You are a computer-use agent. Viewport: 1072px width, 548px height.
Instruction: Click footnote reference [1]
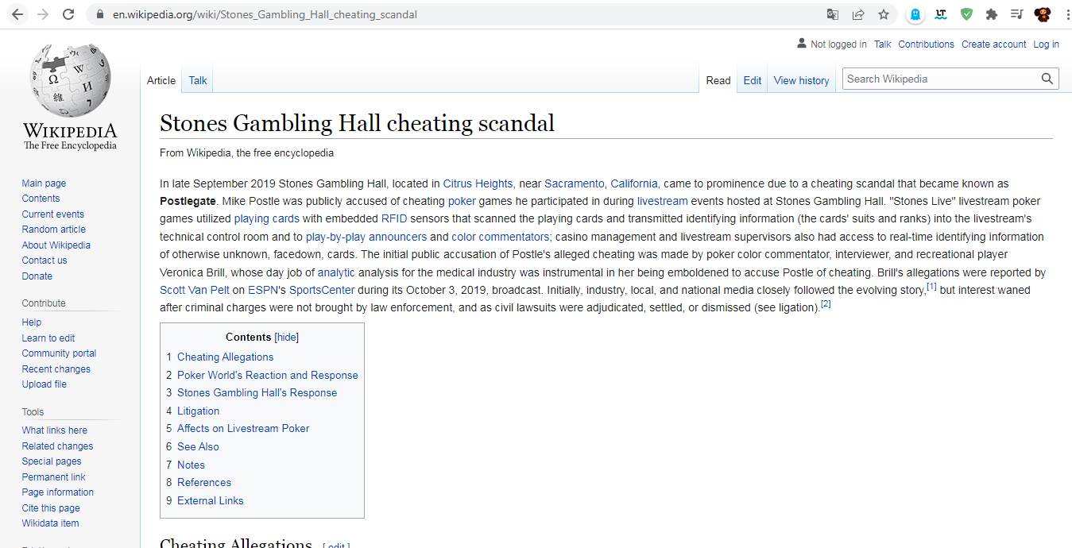point(932,287)
